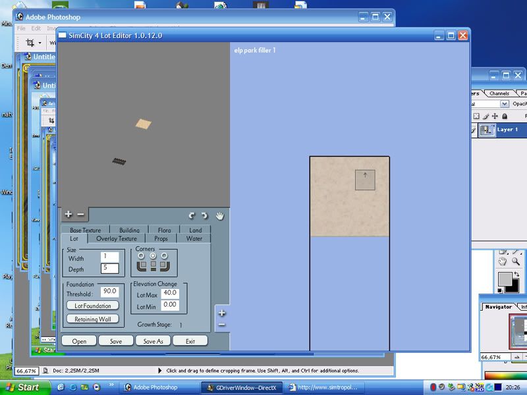Click the Retaining Wall button
Viewport: 527px width, 395px height.
pos(93,319)
